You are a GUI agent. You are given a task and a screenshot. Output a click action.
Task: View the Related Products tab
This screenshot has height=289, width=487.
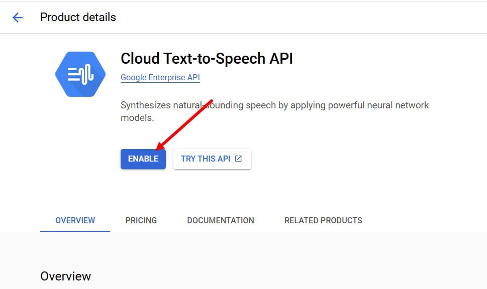tap(323, 220)
